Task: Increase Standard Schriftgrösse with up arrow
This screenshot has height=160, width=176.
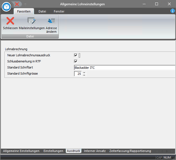Action: pyautogui.click(x=84, y=72)
